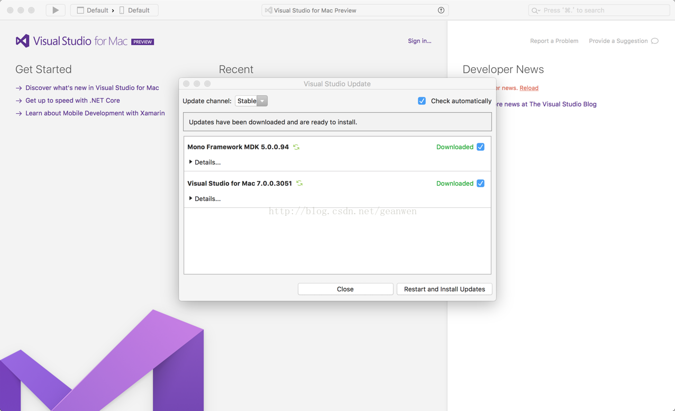Click Restart and Install Updates button
This screenshot has width=675, height=411.
[444, 289]
